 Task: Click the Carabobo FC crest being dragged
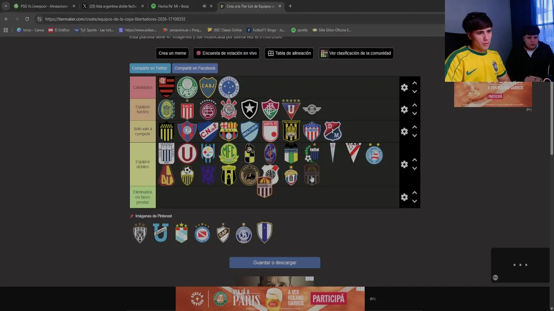click(264, 187)
